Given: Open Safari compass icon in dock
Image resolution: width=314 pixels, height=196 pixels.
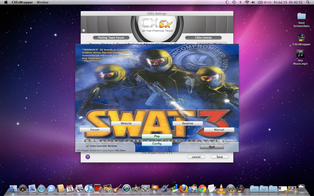Looking at the screenshot, I should [x=42, y=188].
